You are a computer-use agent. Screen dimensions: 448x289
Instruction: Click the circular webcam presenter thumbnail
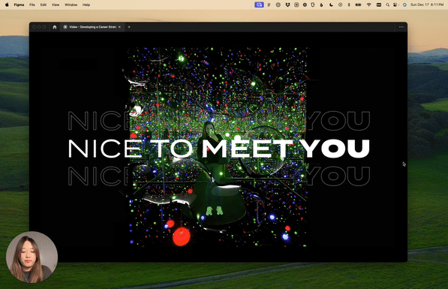(x=32, y=257)
